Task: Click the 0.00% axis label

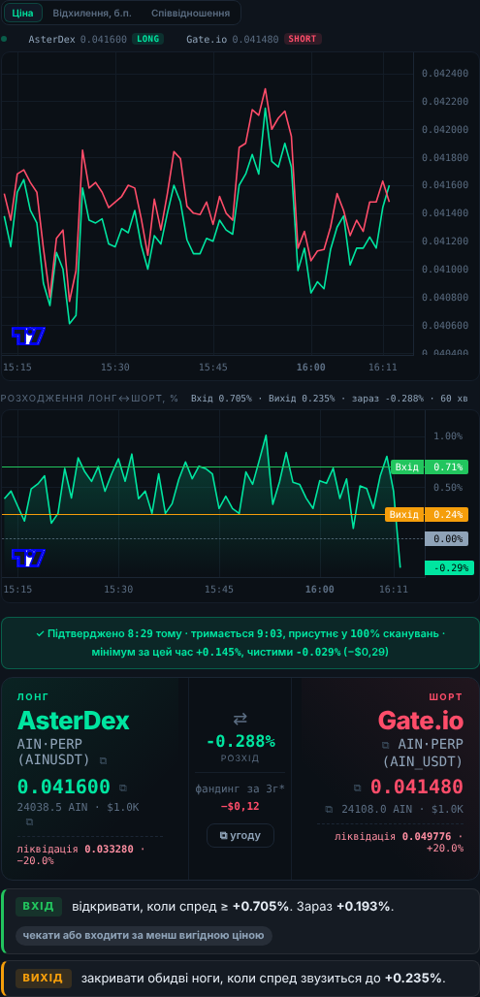Action: click(x=446, y=538)
